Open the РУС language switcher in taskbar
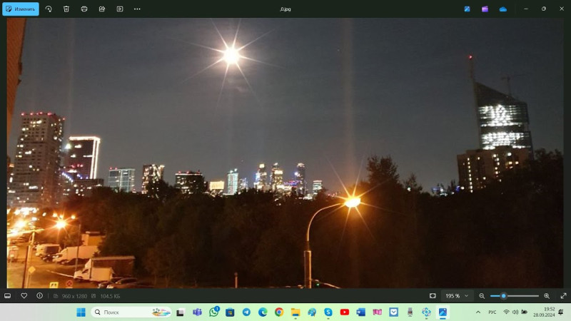The height and width of the screenshot is (321, 571). tap(492, 312)
